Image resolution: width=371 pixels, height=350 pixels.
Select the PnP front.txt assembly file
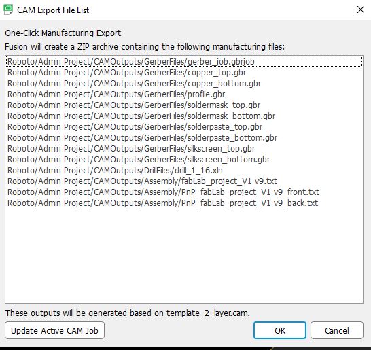[x=184, y=192]
